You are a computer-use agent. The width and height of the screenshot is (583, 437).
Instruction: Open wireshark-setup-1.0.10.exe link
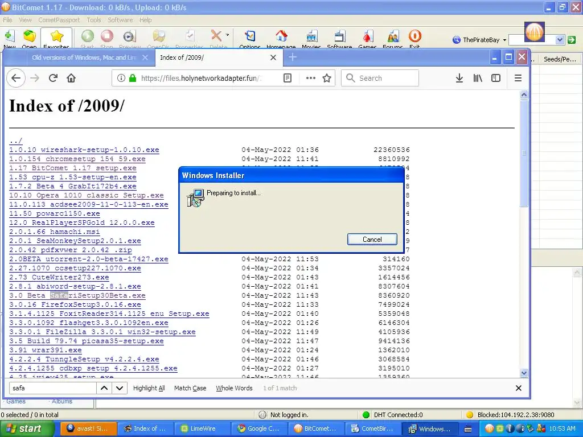point(84,150)
